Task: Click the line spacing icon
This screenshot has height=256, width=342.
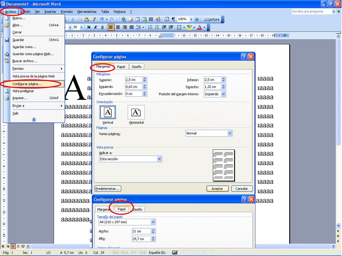Action: pyautogui.click(x=138, y=27)
